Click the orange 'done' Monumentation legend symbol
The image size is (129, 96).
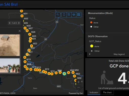pos(91,22)
